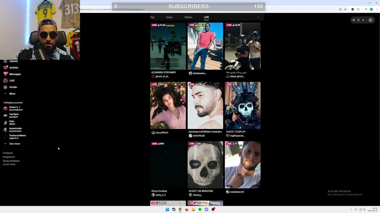Open File Explorer from the taskbar
This screenshot has width=380, height=213.
pyautogui.click(x=193, y=209)
